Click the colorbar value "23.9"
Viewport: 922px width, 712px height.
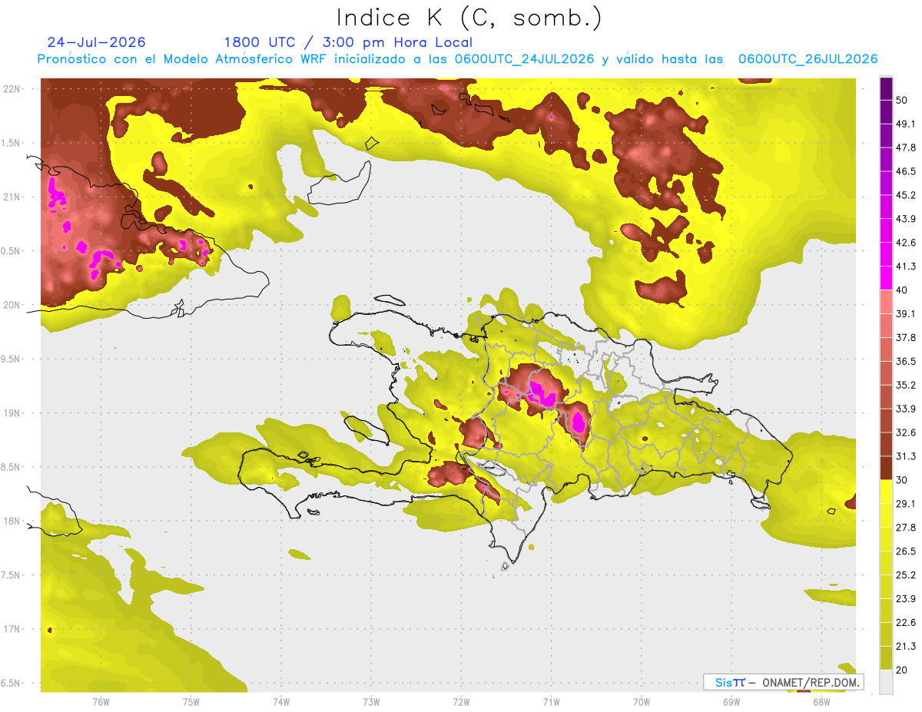pyautogui.click(x=906, y=599)
